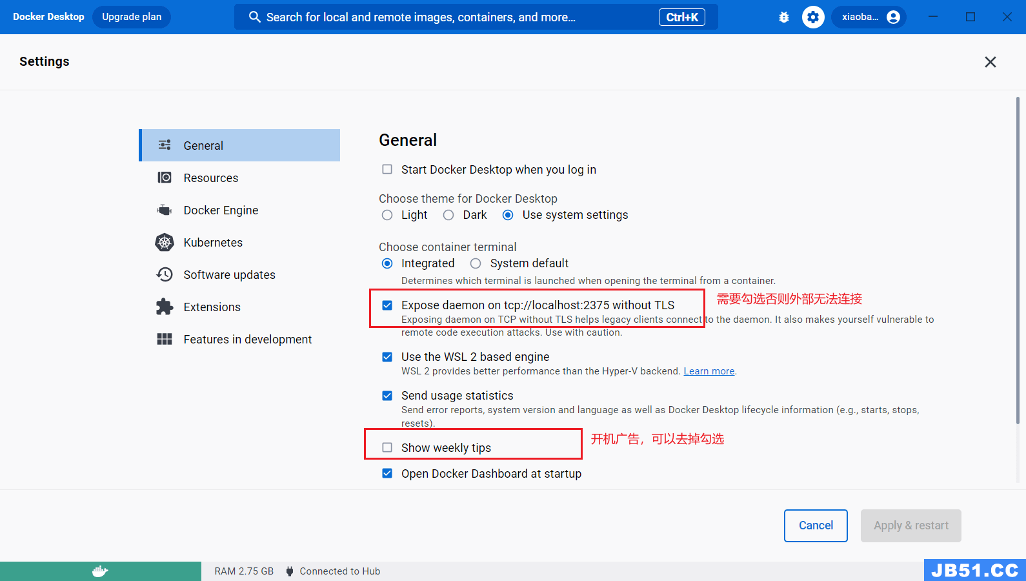Choose System default container terminal
The image size is (1026, 581).
point(476,263)
